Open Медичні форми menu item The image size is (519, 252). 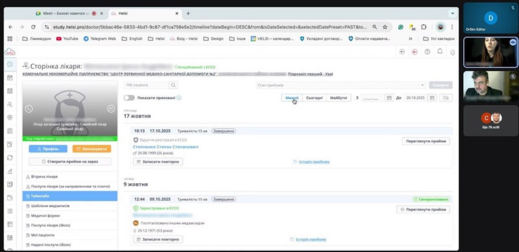click(x=70, y=216)
